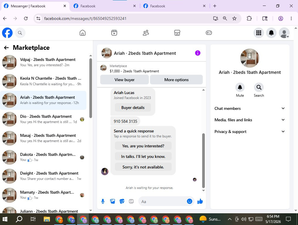Open the Notifications bell in header
The image size is (298, 225).
271,33
